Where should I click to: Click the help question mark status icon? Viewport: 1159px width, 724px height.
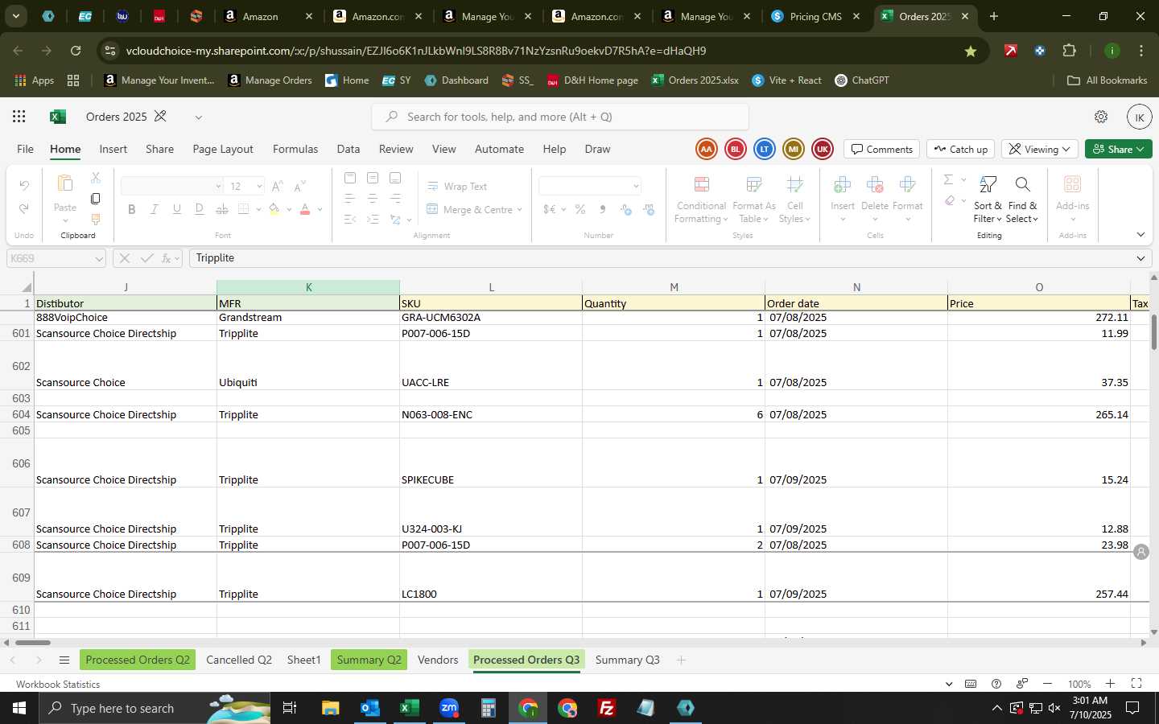pos(996,684)
